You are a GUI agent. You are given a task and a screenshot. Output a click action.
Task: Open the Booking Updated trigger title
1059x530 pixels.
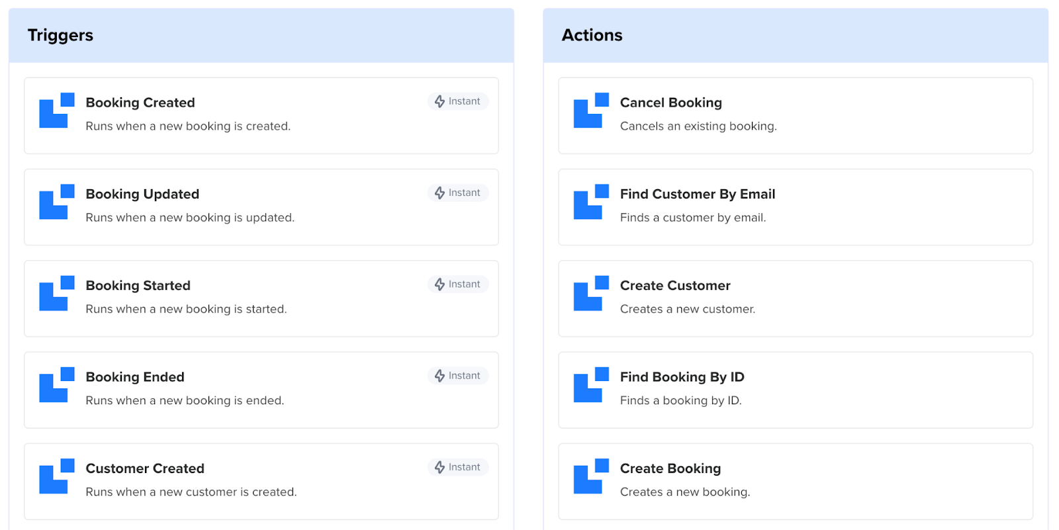click(x=142, y=194)
